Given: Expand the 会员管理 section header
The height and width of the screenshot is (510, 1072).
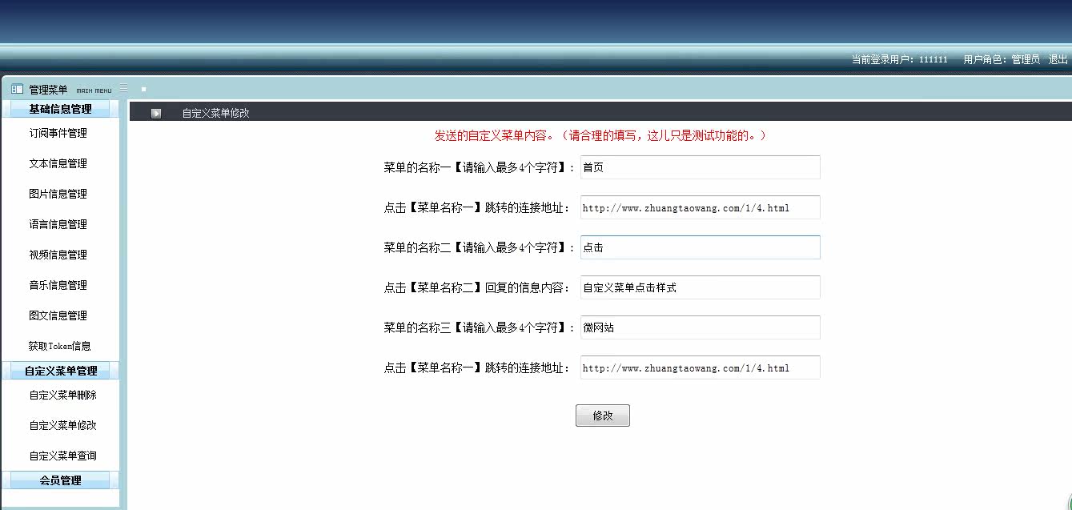Looking at the screenshot, I should pos(60,480).
